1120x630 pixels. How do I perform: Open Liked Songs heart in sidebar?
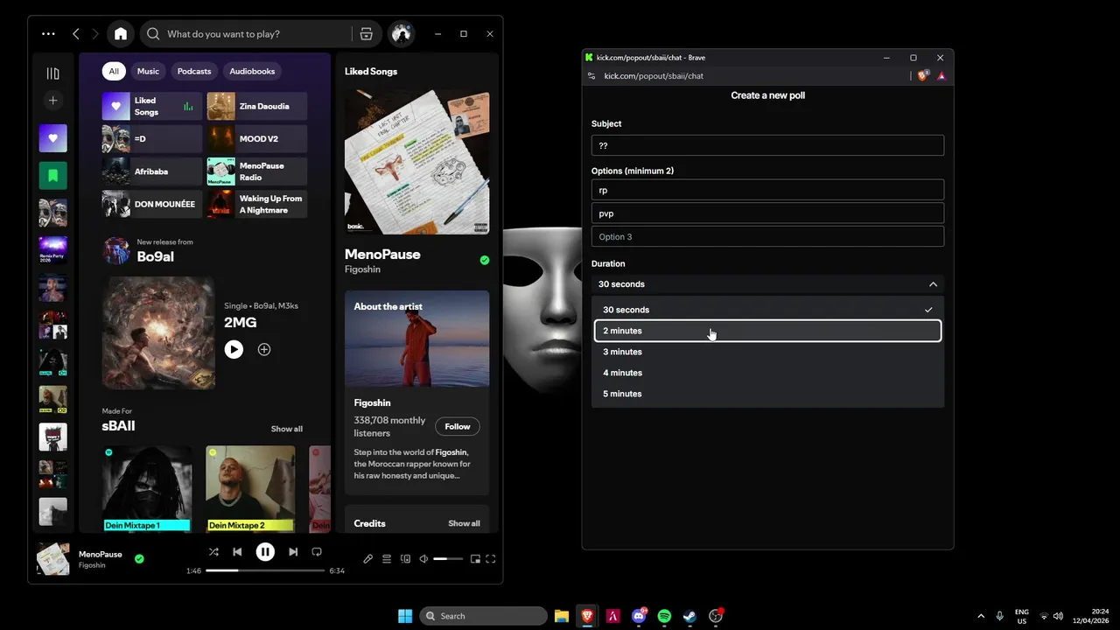point(52,138)
